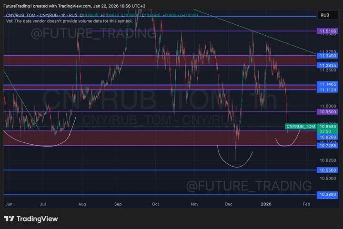Click the 2026 label on time axis
This screenshot has height=229, width=343.
(266, 203)
